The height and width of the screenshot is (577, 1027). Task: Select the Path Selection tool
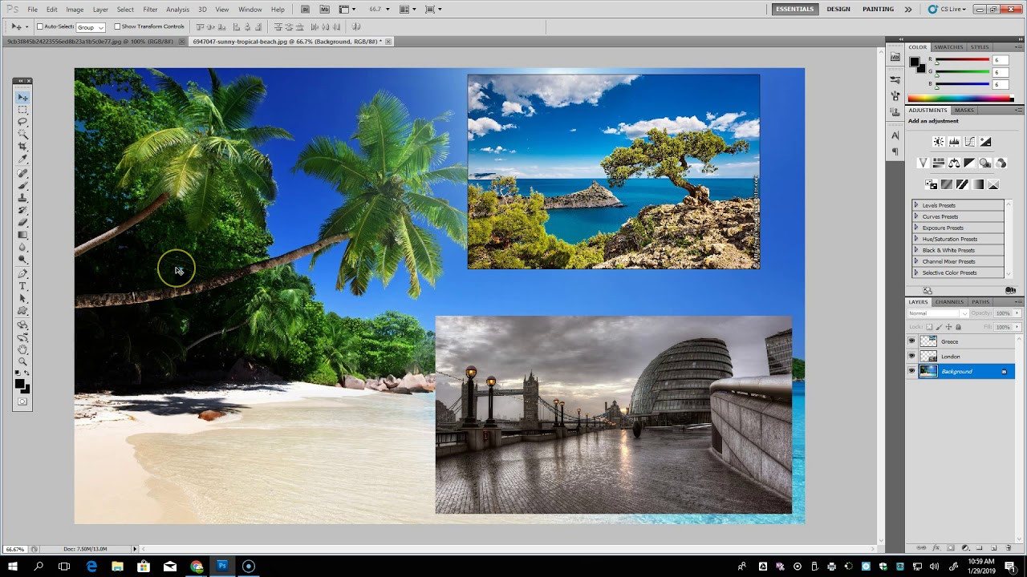pyautogui.click(x=22, y=297)
